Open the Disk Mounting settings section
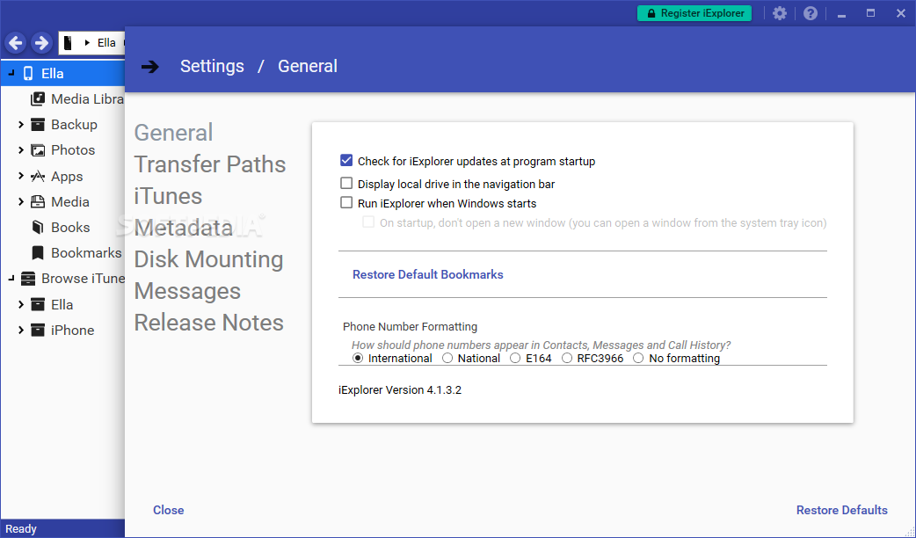Viewport: 916px width, 538px height. (208, 259)
